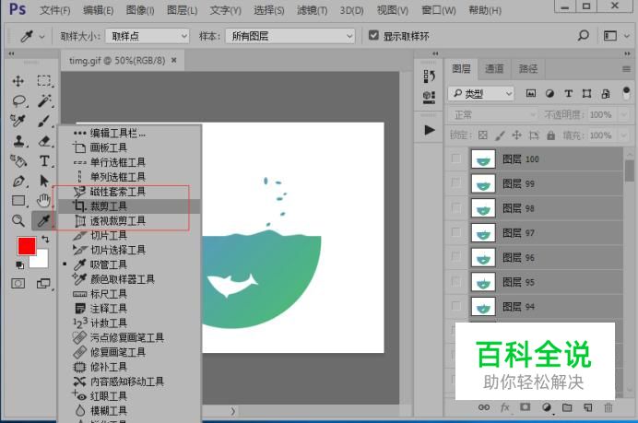638x423 pixels.
Task: Change screen mode icon
Action: [x=43, y=284]
